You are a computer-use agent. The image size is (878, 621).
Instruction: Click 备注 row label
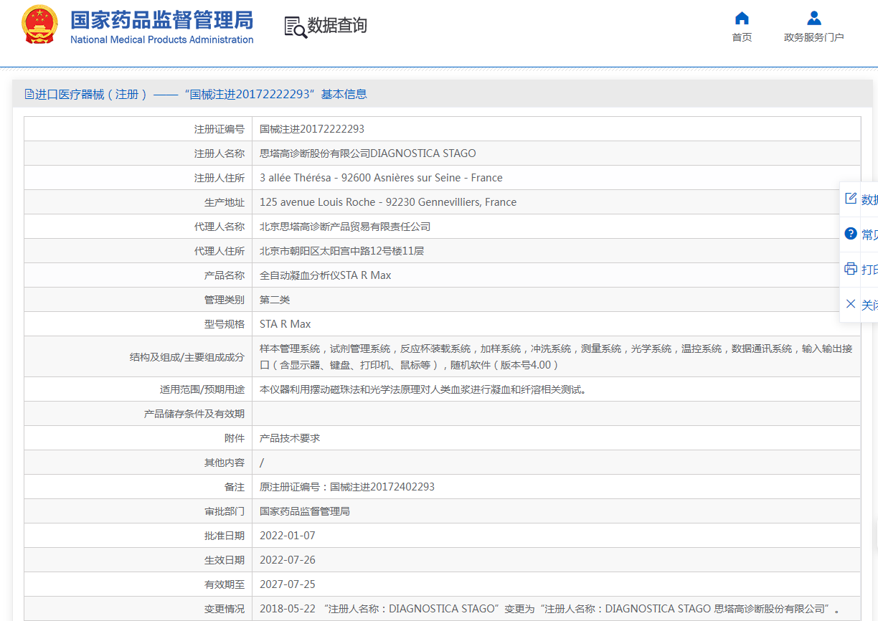pyautogui.click(x=235, y=487)
